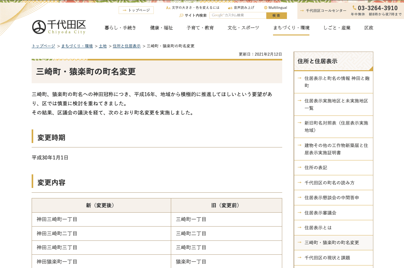This screenshot has width=404, height=268.
Task: Click the トップページ button at top
Action: [136, 10]
